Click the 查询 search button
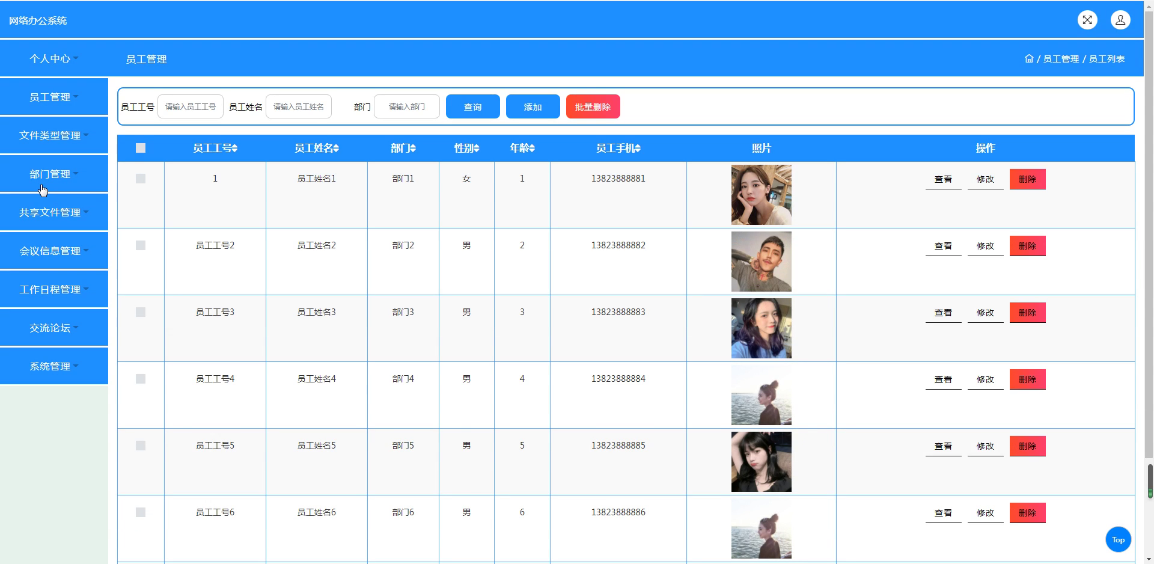1154x564 pixels. [x=473, y=106]
